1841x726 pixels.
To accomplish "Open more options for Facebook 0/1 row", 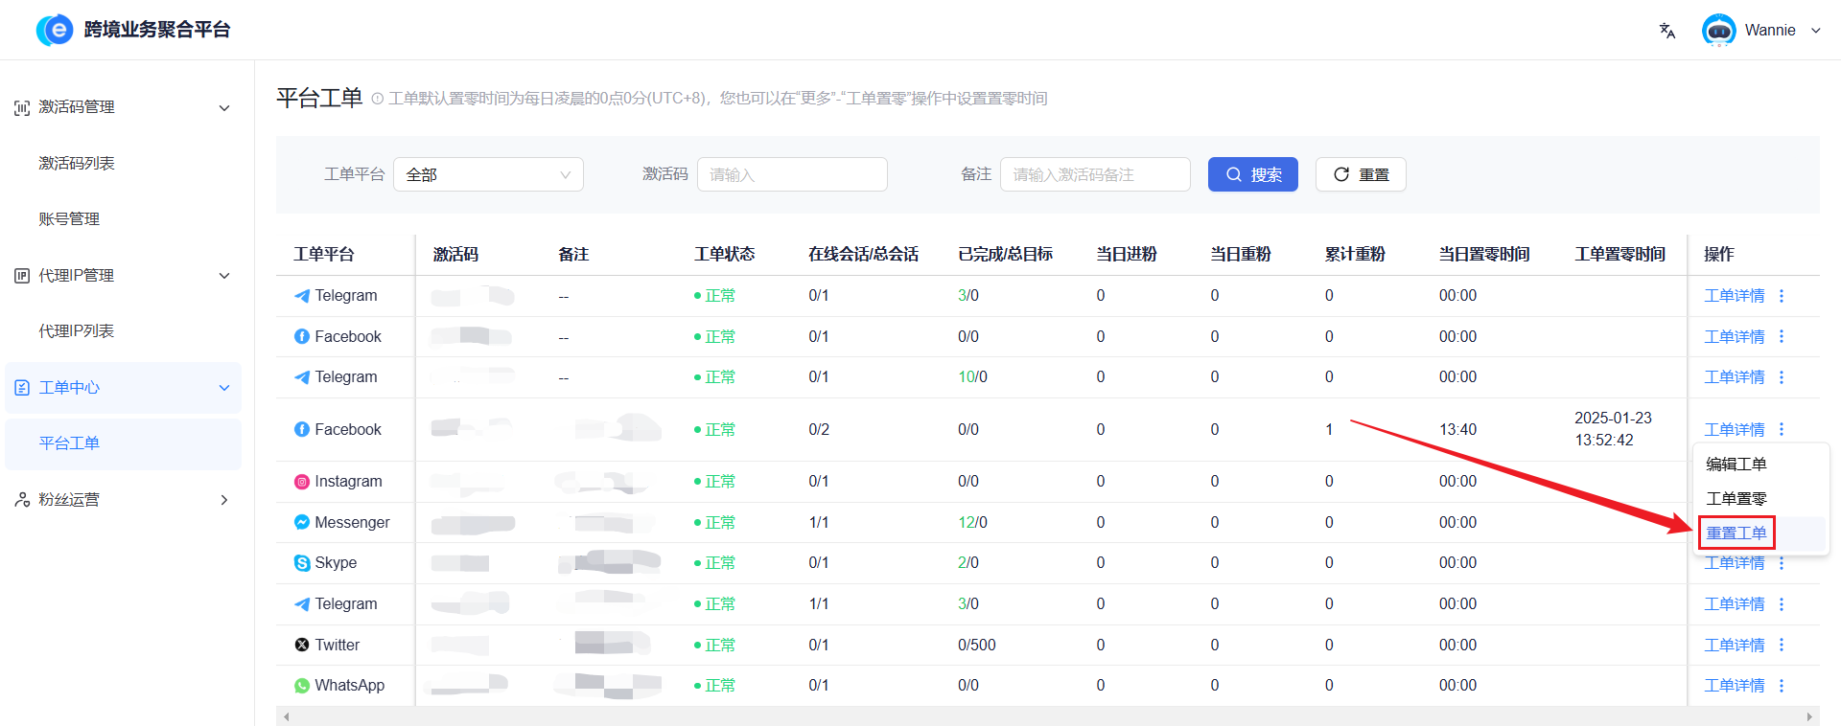I will (x=1782, y=336).
